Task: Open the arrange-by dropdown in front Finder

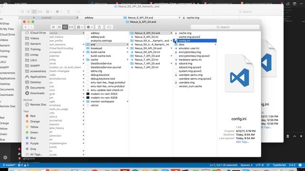Action: tap(80, 27)
